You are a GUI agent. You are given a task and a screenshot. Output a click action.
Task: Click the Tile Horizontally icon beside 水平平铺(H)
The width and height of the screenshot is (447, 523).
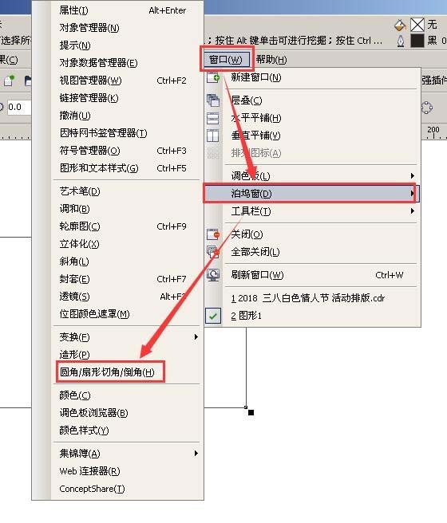pyautogui.click(x=213, y=118)
